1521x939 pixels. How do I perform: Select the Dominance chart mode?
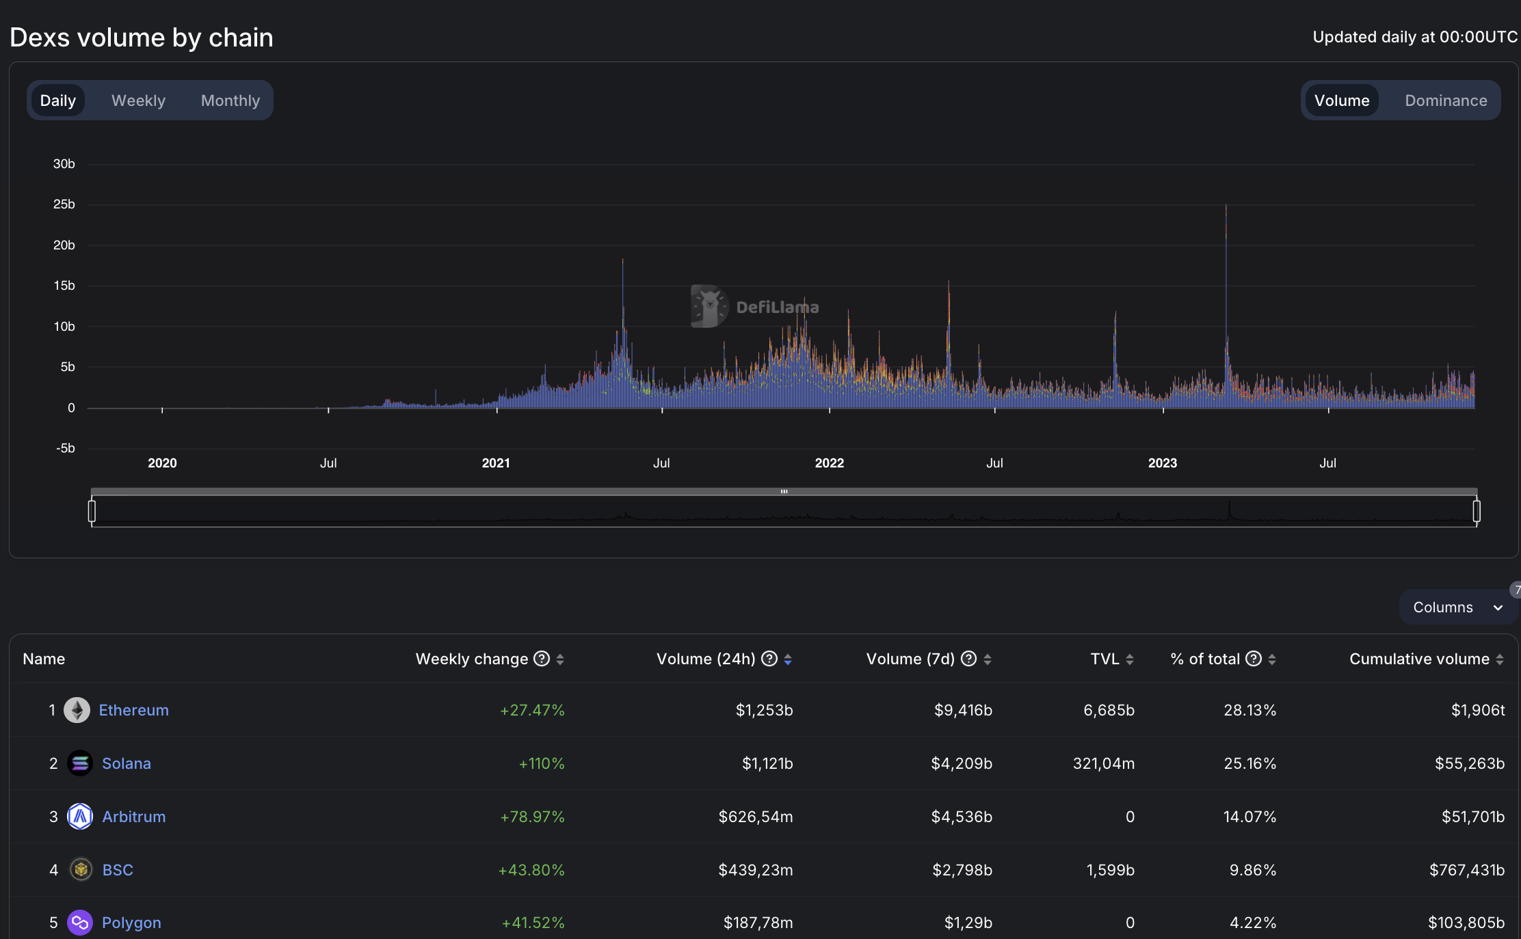pyautogui.click(x=1446, y=100)
